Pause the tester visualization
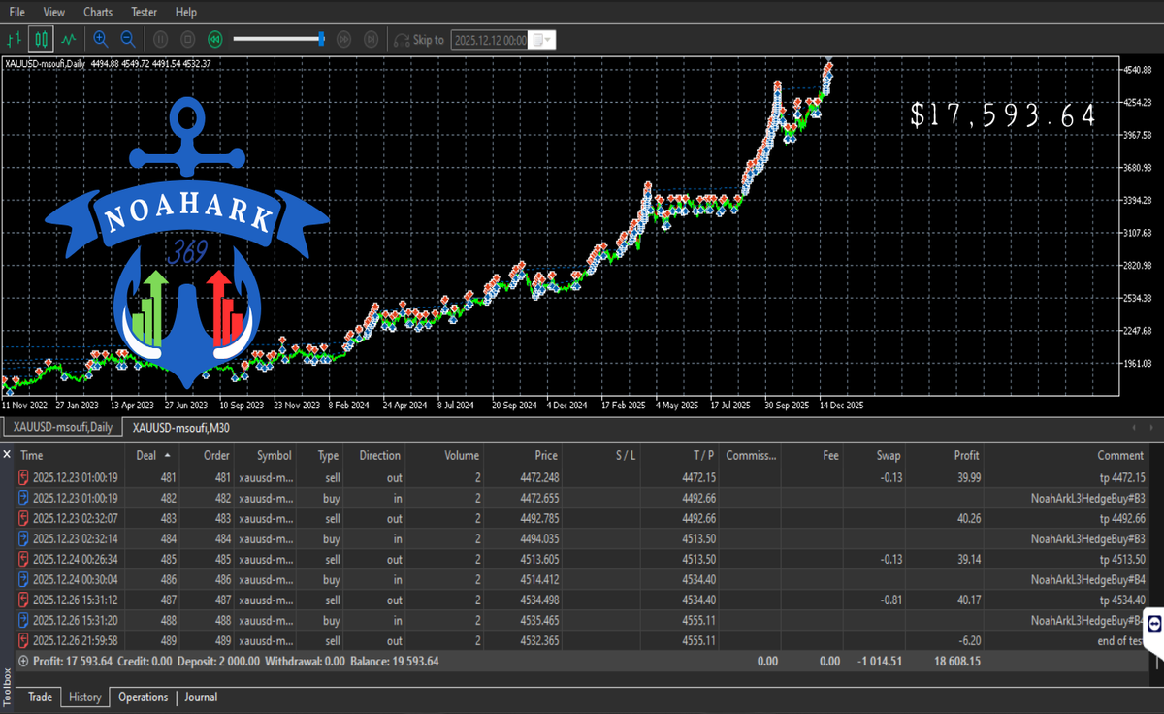The image size is (1164, 714). pyautogui.click(x=160, y=40)
